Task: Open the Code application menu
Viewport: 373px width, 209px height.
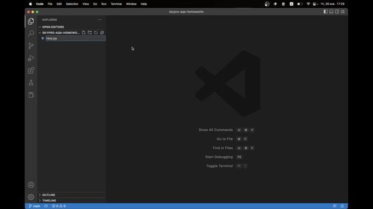Action: pos(40,4)
